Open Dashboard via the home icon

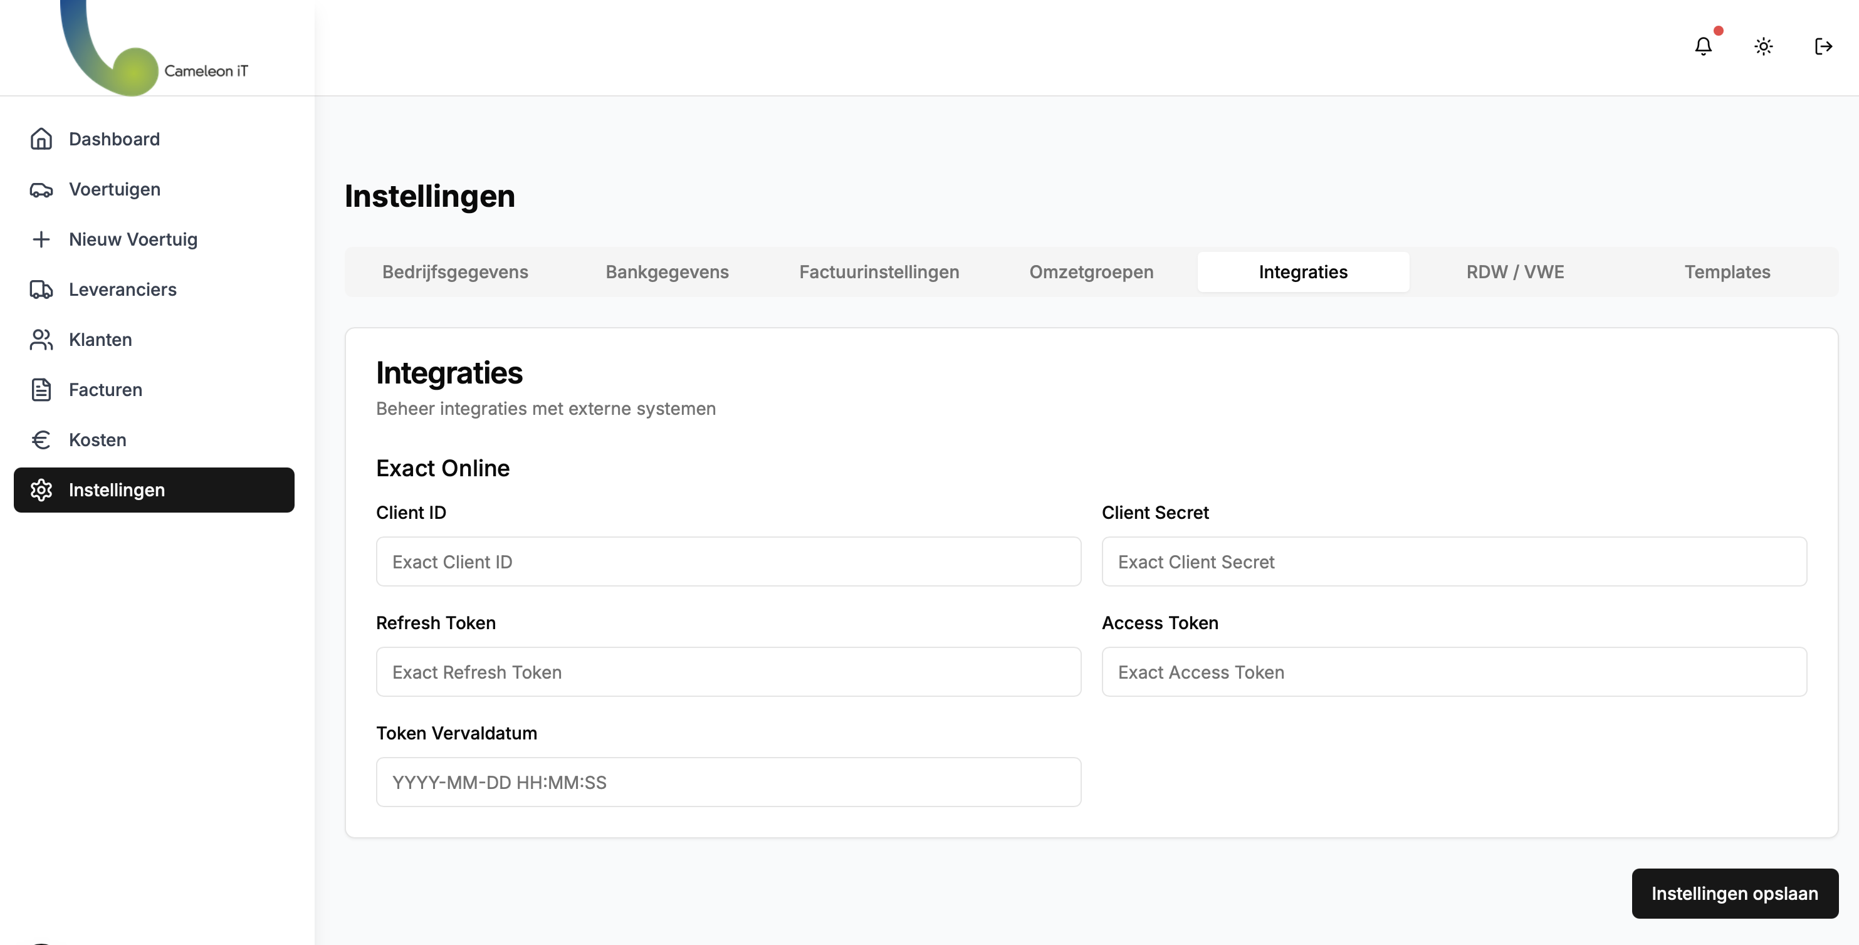[41, 138]
